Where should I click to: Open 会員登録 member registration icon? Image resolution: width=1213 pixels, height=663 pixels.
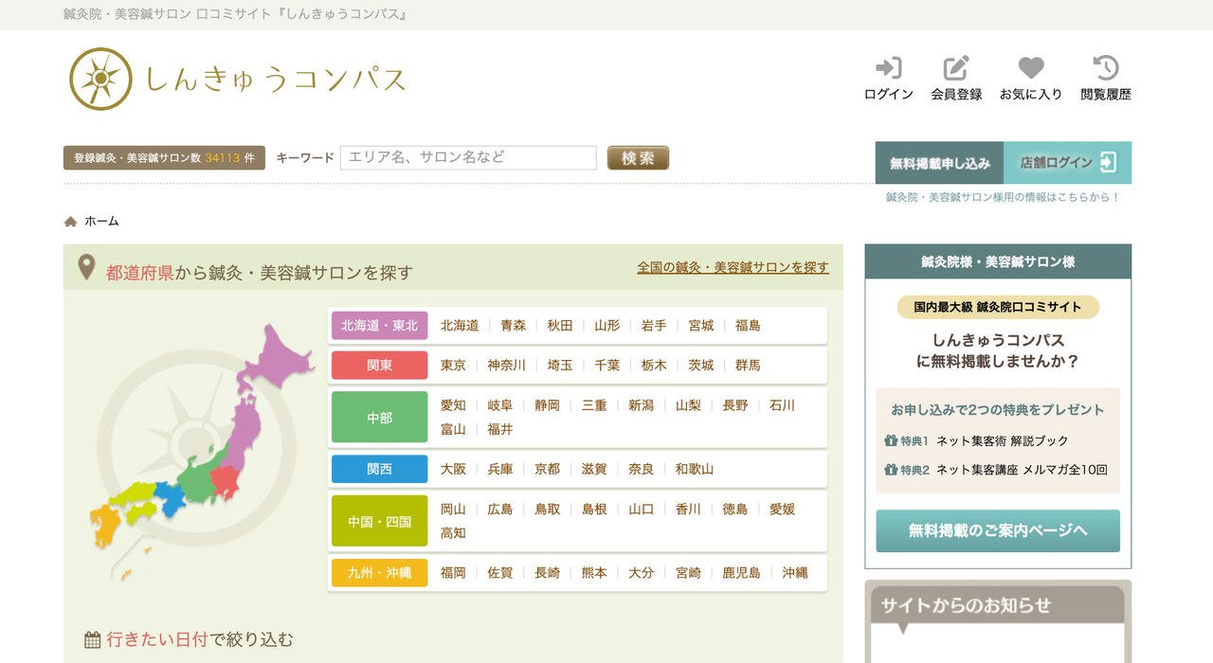(x=956, y=78)
